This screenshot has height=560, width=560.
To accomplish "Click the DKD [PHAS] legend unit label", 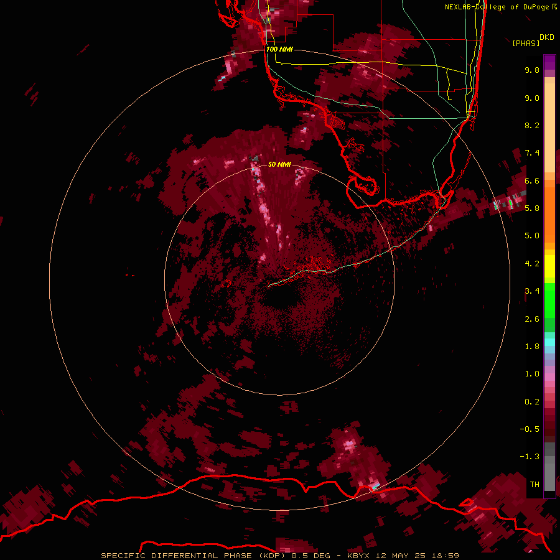I will (533, 40).
